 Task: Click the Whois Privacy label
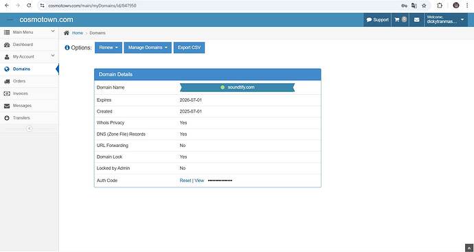pyautogui.click(x=111, y=123)
